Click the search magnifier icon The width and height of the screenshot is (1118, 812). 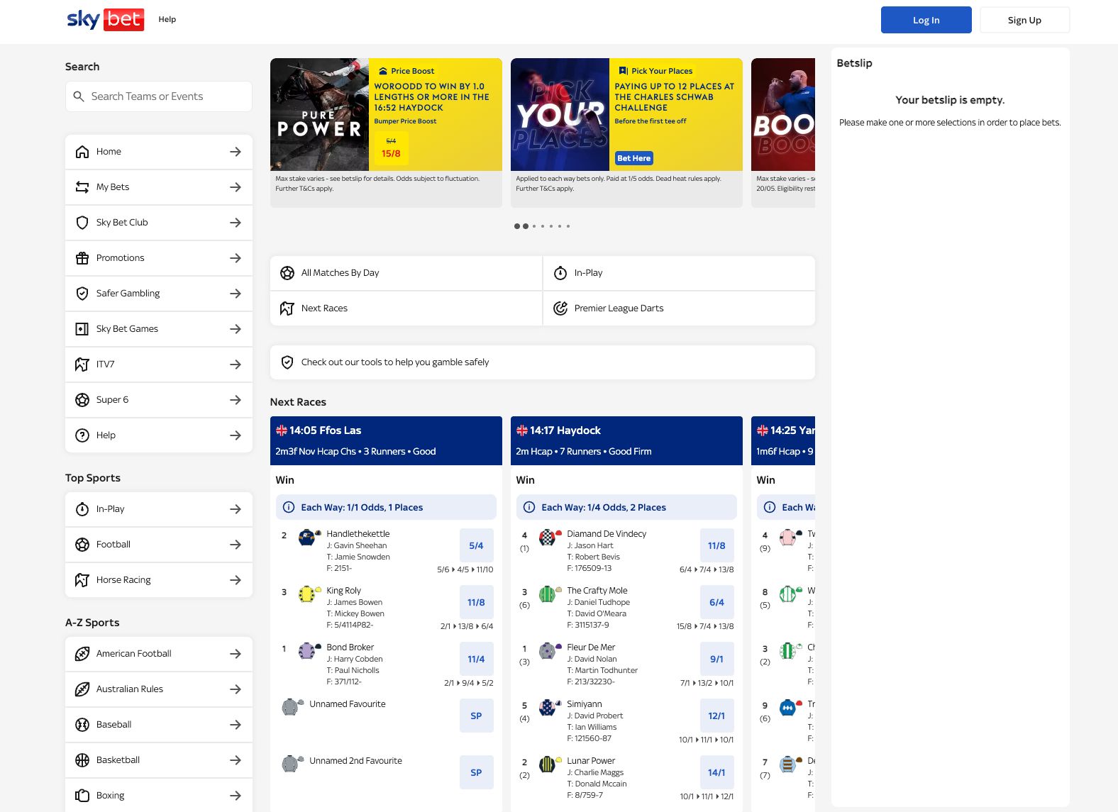pyautogui.click(x=79, y=96)
